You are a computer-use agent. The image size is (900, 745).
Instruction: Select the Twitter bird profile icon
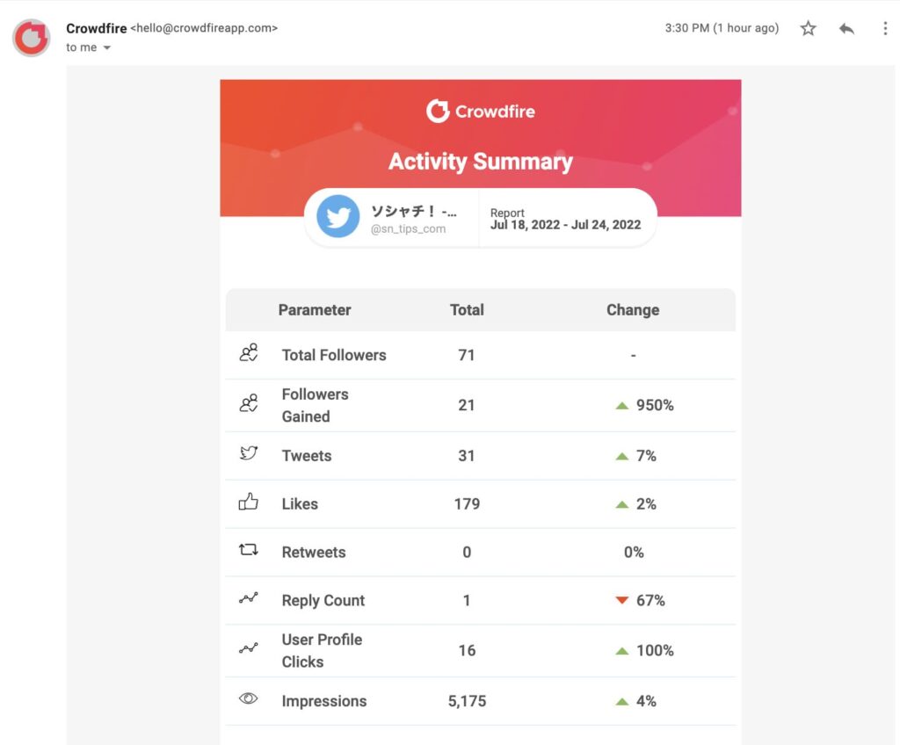(x=338, y=217)
